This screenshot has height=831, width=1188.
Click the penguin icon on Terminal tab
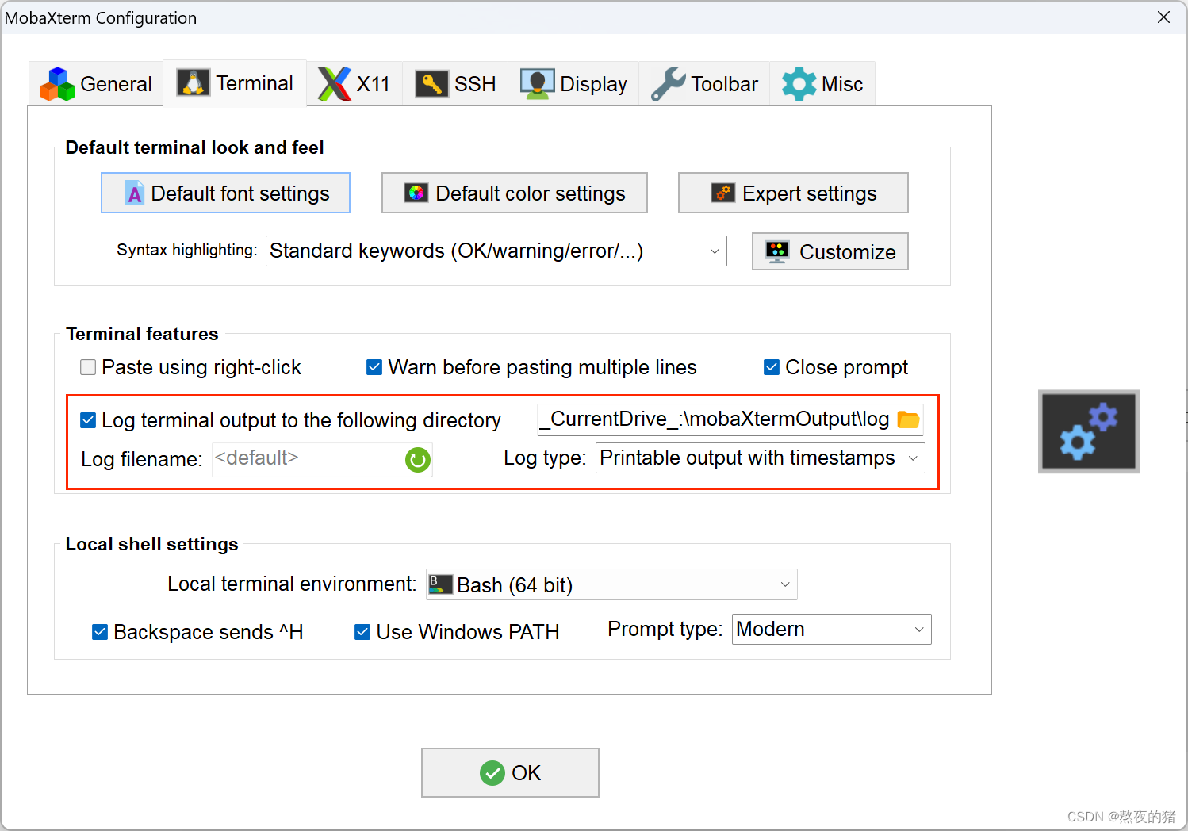193,82
